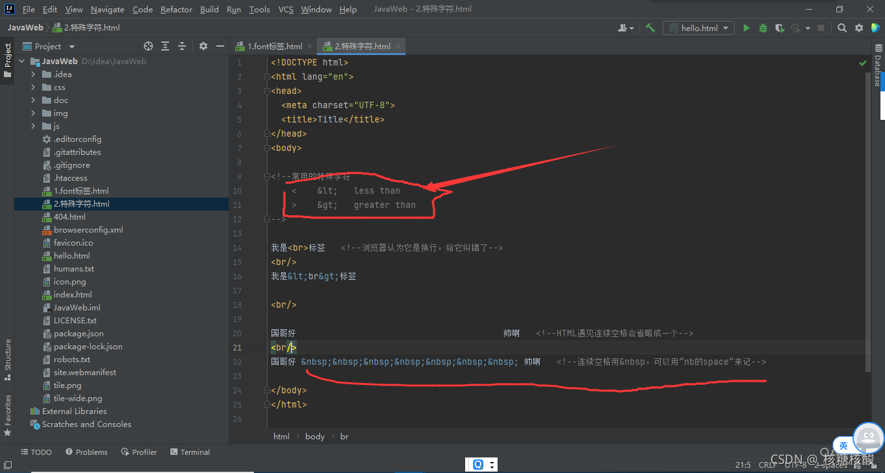The image size is (885, 473).
Task: Click the green Run button
Action: pyautogui.click(x=746, y=28)
